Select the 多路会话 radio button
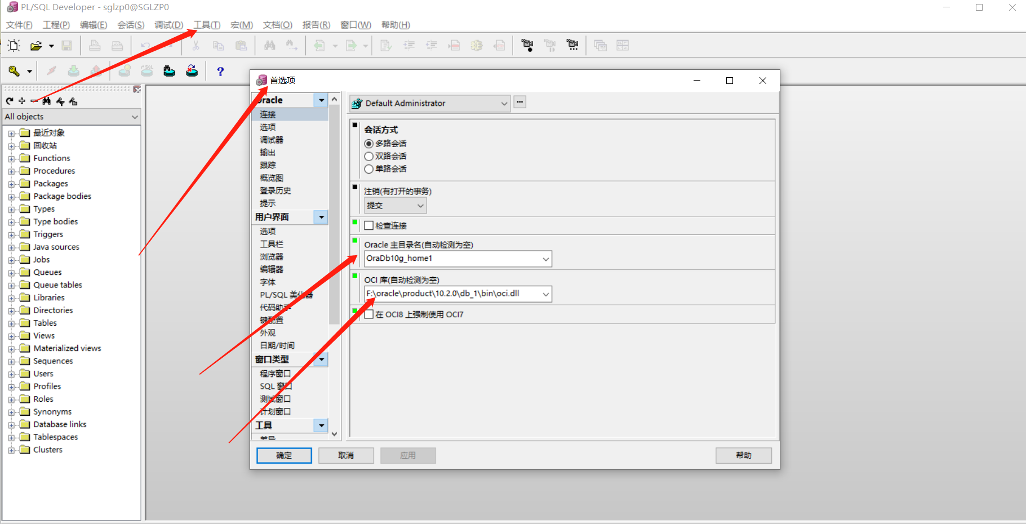Image resolution: width=1026 pixels, height=524 pixels. pyautogui.click(x=369, y=144)
